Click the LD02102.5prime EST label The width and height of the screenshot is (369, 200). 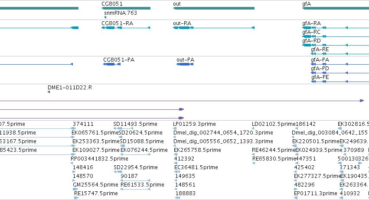pyautogui.click(x=274, y=124)
